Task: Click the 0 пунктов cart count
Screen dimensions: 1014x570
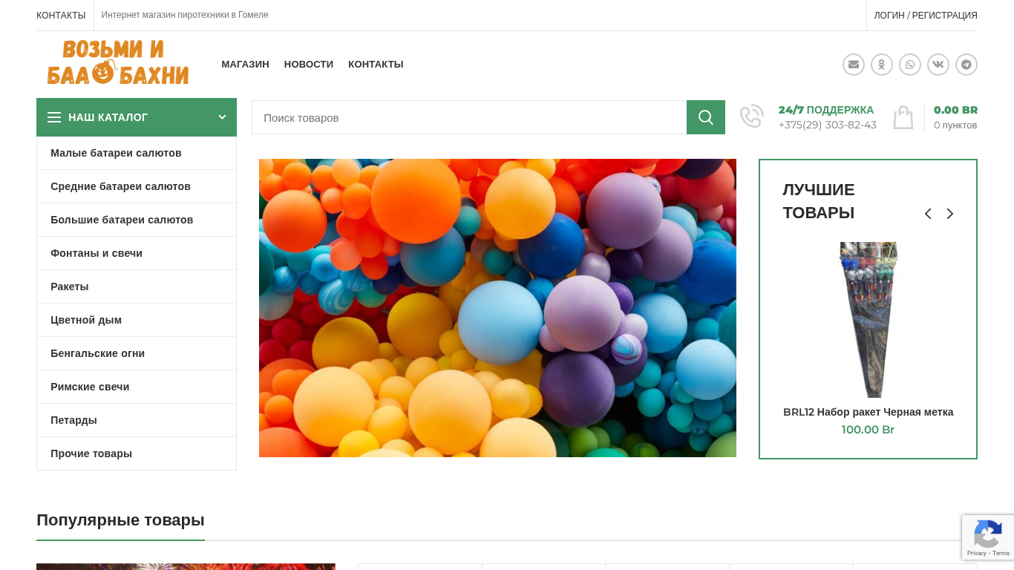Action: (x=955, y=125)
